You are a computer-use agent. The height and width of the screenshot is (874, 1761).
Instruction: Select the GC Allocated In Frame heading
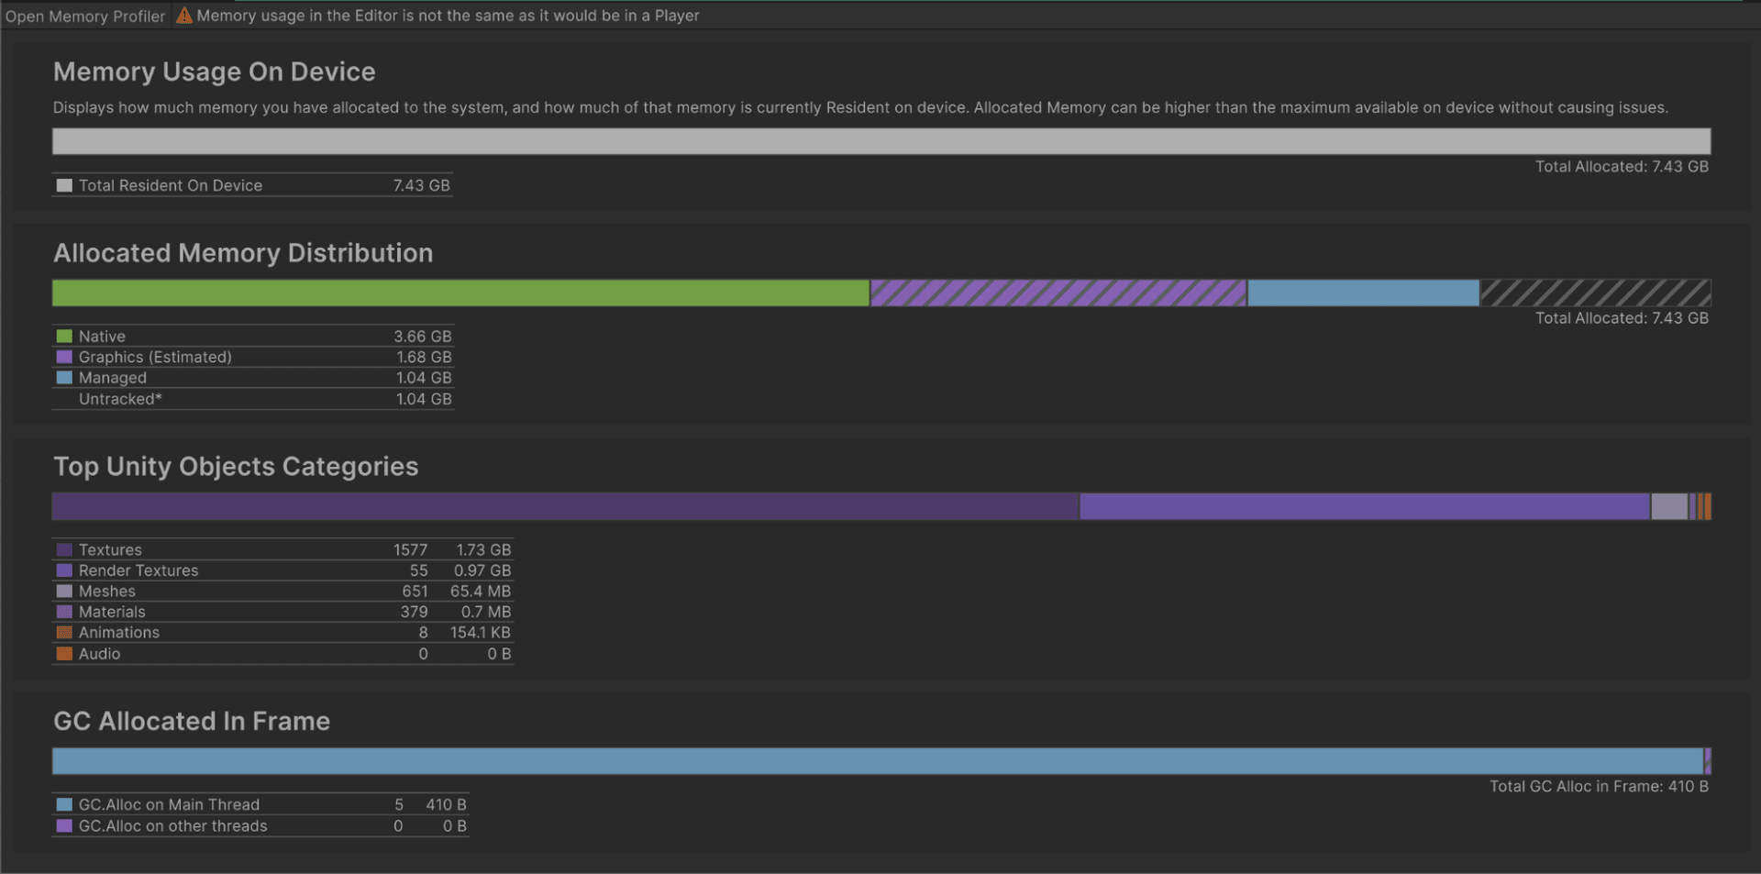(x=192, y=721)
